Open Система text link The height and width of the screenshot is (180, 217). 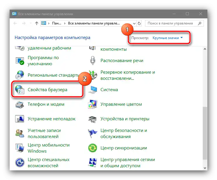coord(109,90)
